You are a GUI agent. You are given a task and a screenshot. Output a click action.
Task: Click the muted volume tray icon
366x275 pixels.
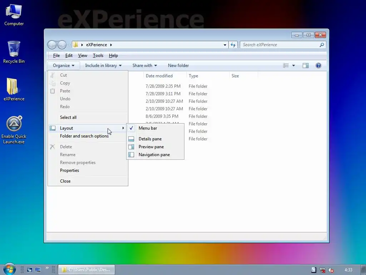coord(331,270)
